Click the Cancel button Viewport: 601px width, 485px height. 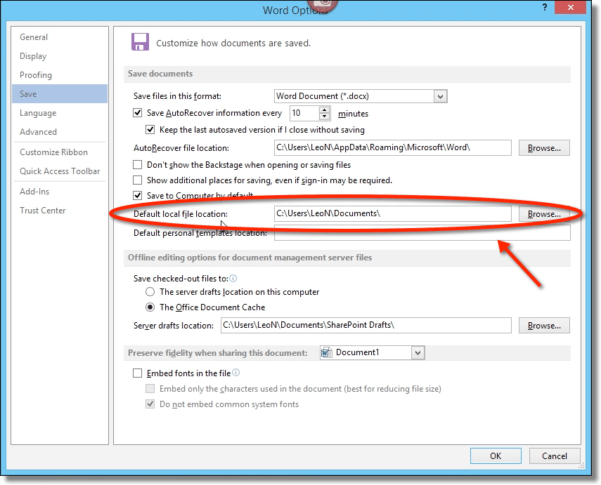pyautogui.click(x=554, y=456)
